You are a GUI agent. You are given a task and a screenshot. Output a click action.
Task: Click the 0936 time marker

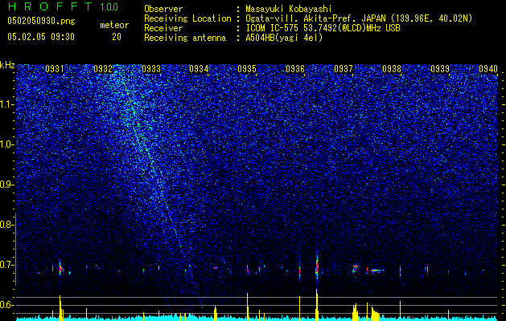(295, 69)
